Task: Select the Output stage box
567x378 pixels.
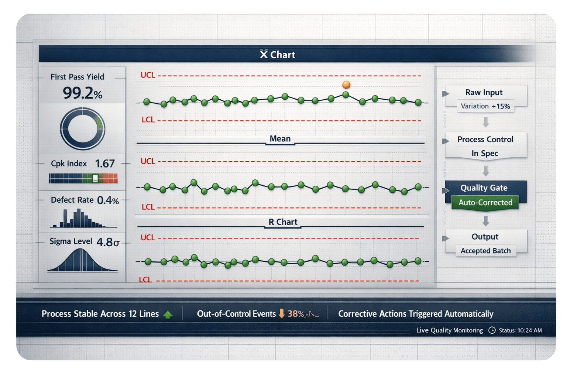Action: pyautogui.click(x=486, y=243)
